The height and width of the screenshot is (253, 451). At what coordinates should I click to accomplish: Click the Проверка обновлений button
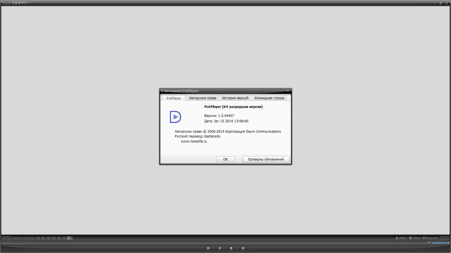coord(266,159)
